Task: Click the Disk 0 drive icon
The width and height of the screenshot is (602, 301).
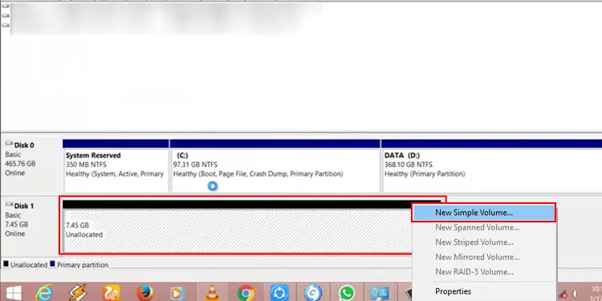Action: coord(9,144)
